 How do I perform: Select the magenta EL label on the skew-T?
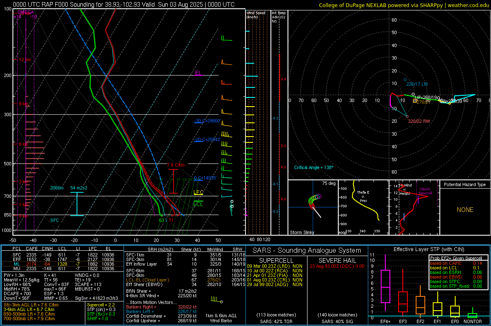(x=198, y=73)
